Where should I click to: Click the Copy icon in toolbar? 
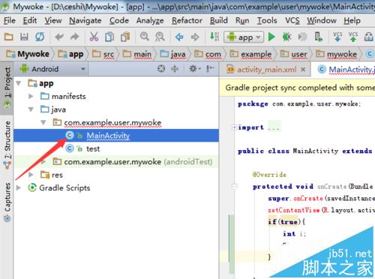(x=109, y=37)
